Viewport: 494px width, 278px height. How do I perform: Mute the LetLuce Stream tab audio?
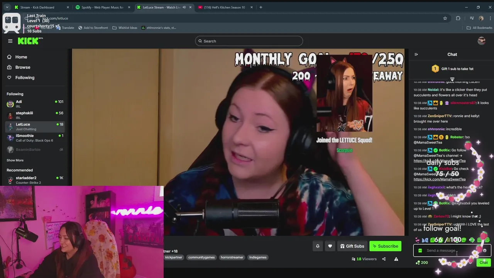184,7
